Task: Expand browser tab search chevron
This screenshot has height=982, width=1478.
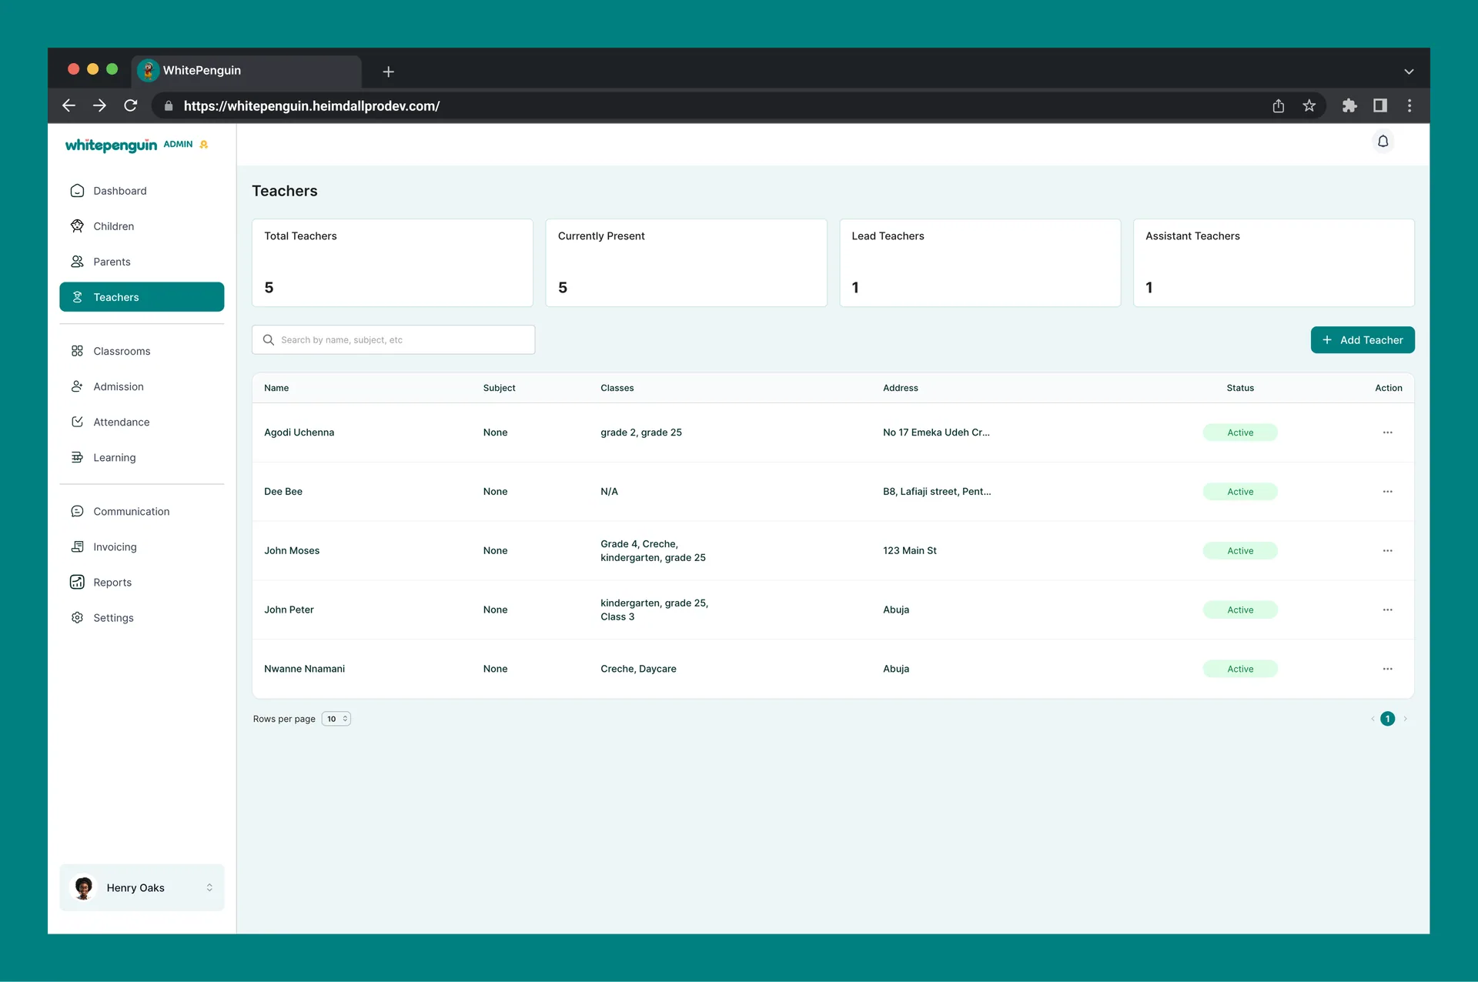Action: (x=1409, y=72)
